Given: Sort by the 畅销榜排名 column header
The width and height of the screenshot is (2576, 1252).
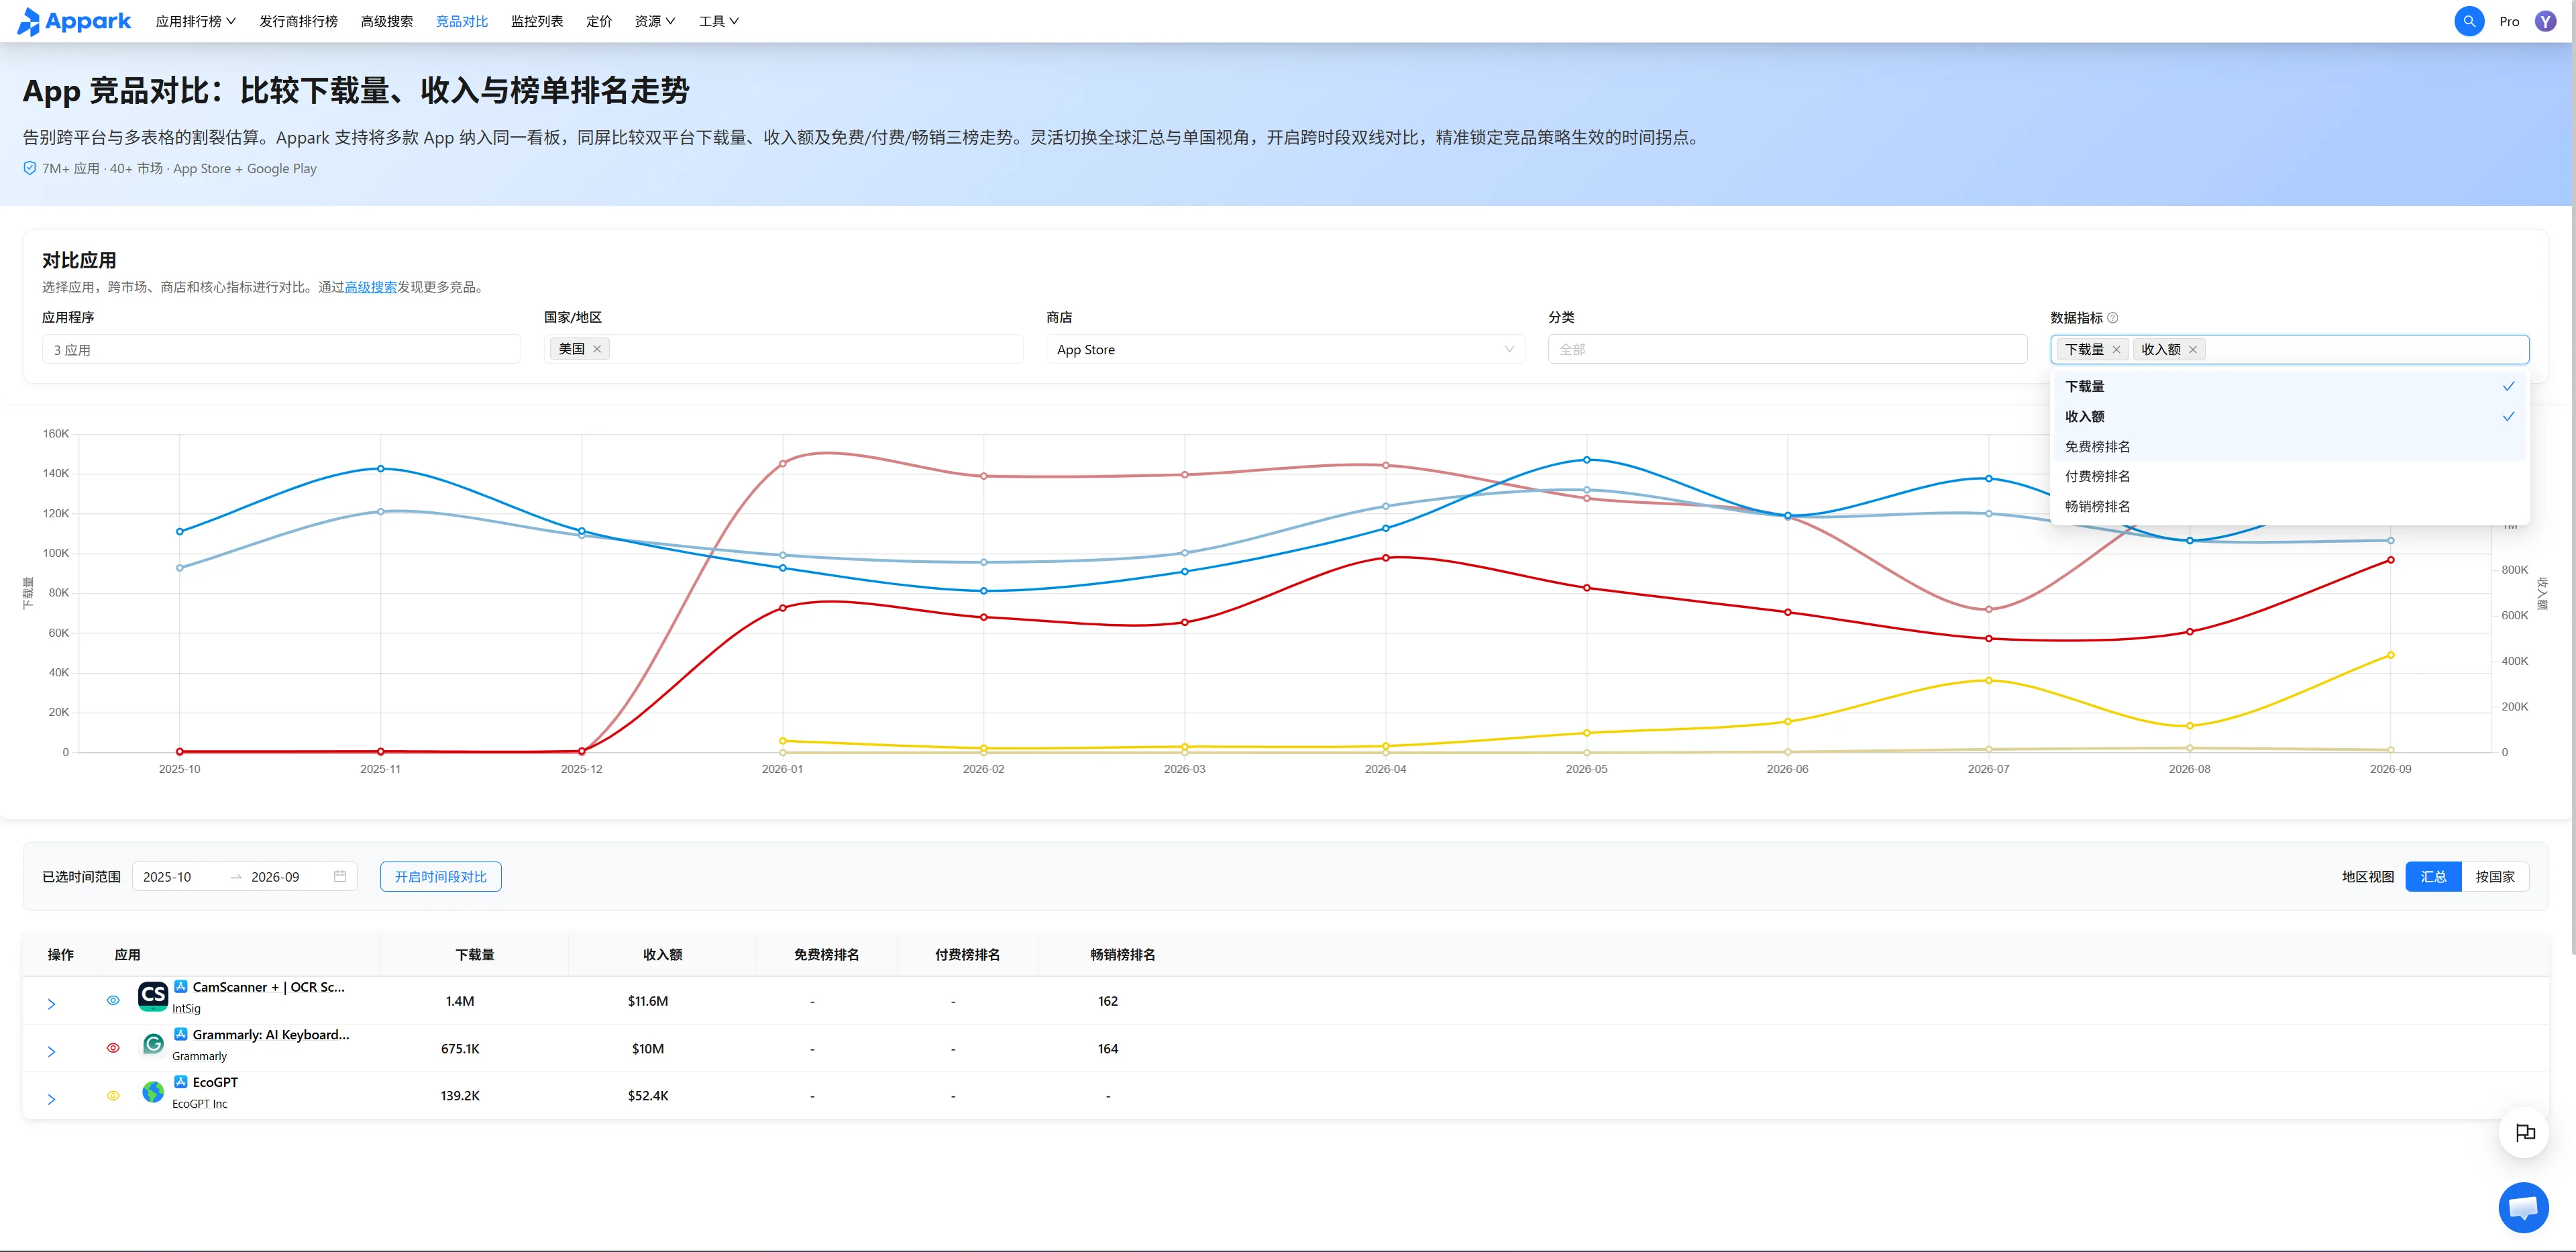Looking at the screenshot, I should [x=1122, y=954].
